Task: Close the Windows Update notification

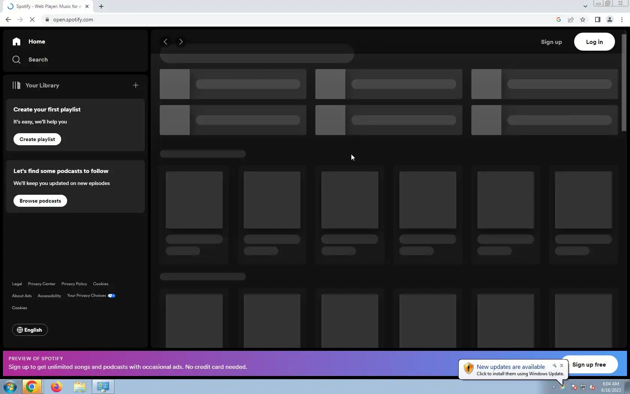Action: tap(561, 365)
